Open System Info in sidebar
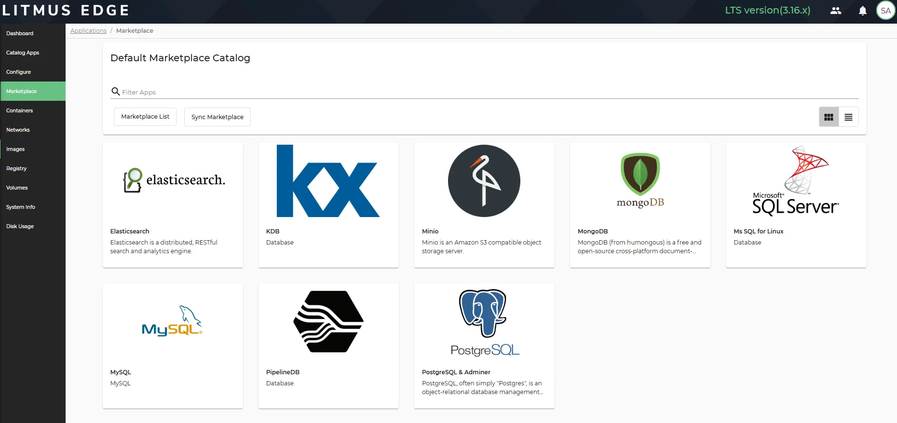 tap(33, 207)
